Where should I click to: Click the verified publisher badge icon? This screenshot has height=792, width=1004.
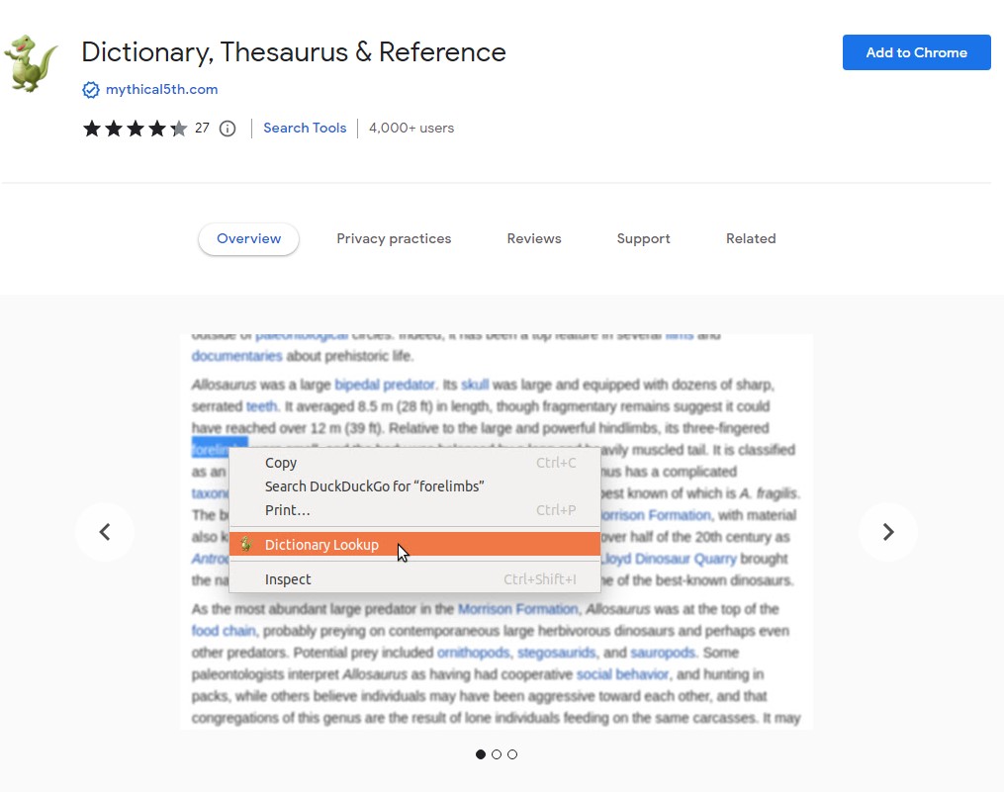(90, 89)
